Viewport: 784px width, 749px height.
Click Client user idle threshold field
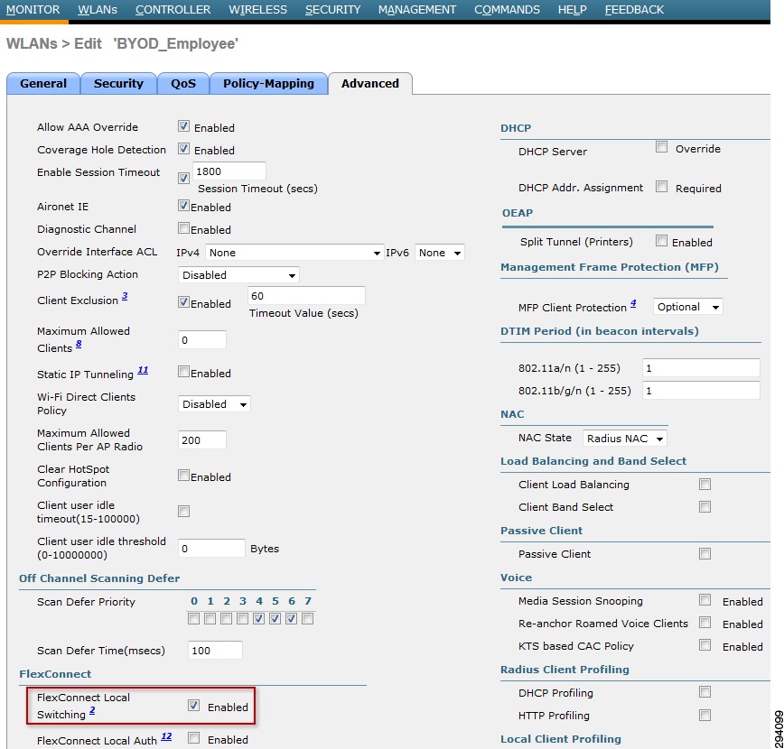point(211,548)
